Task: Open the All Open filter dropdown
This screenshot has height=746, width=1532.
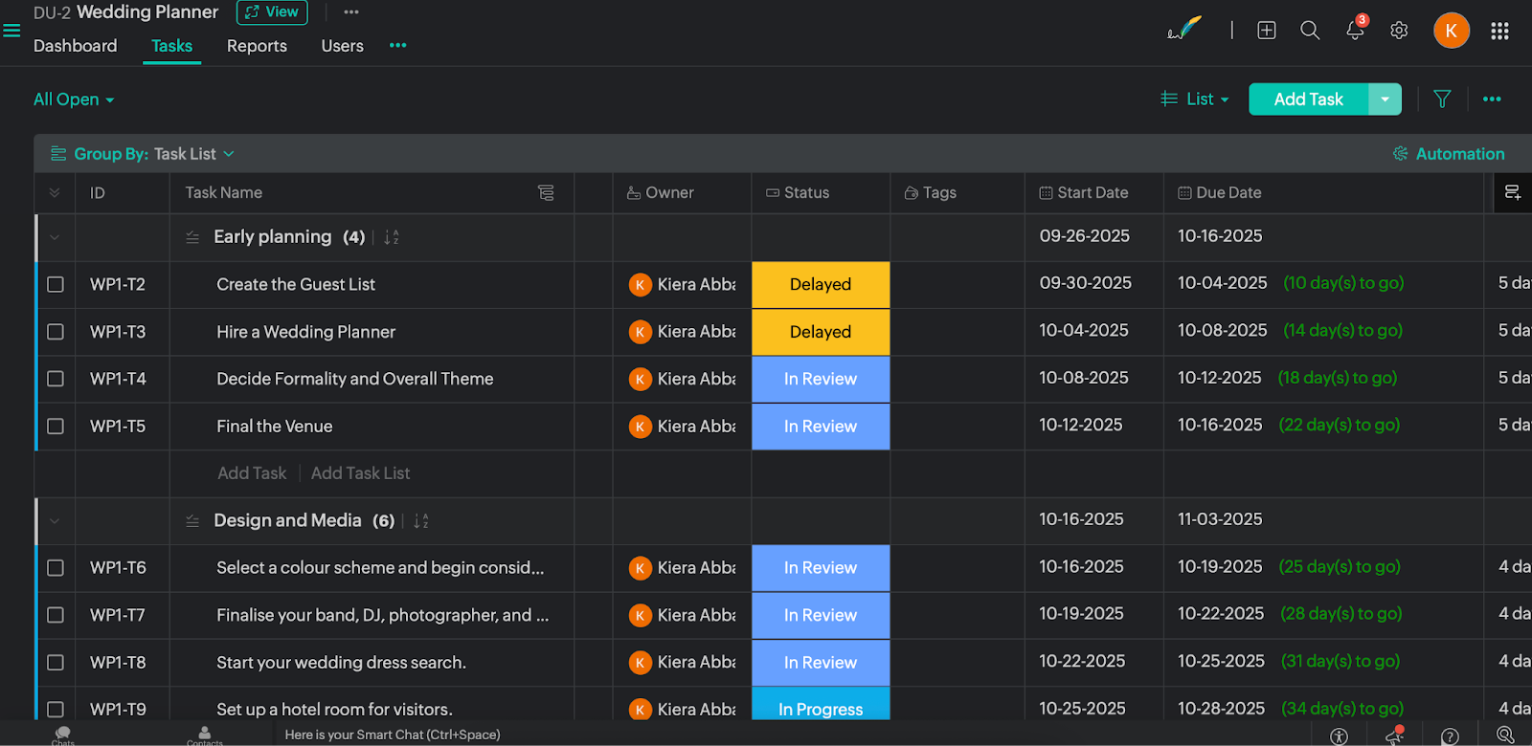Action: pyautogui.click(x=74, y=99)
